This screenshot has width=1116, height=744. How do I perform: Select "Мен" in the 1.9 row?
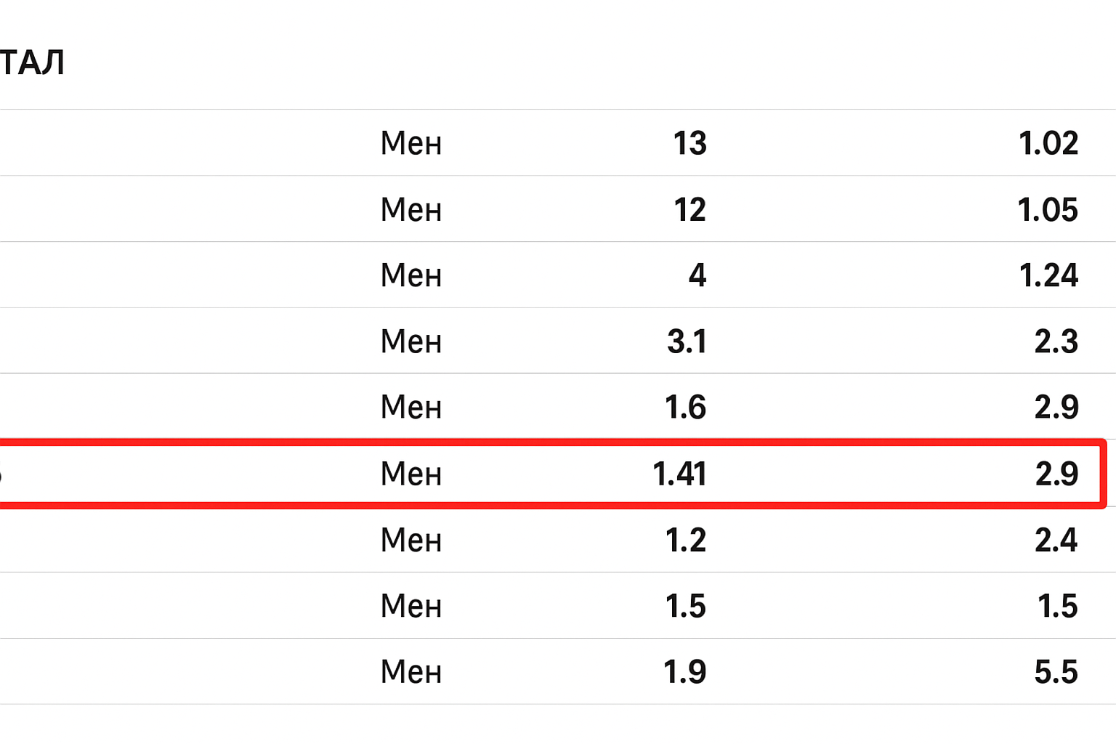(411, 671)
